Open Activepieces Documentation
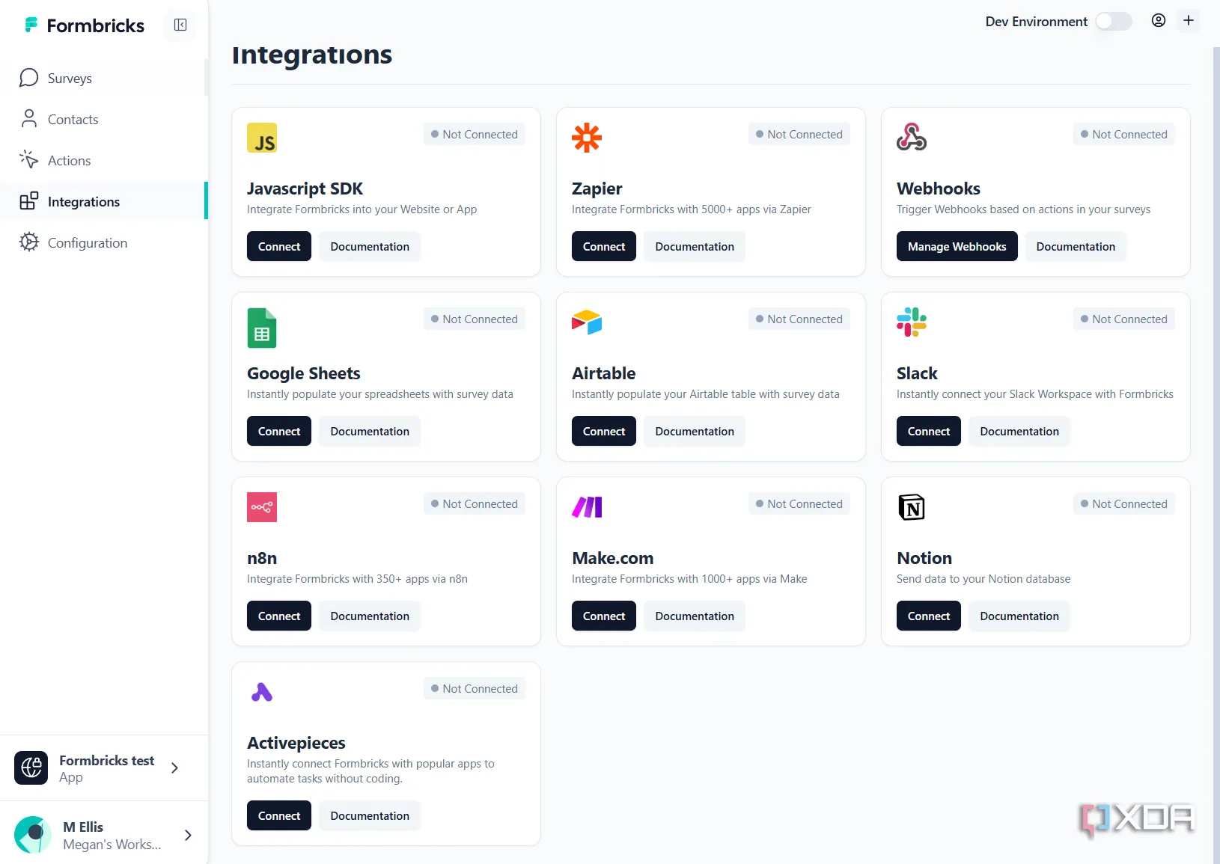 (x=370, y=815)
